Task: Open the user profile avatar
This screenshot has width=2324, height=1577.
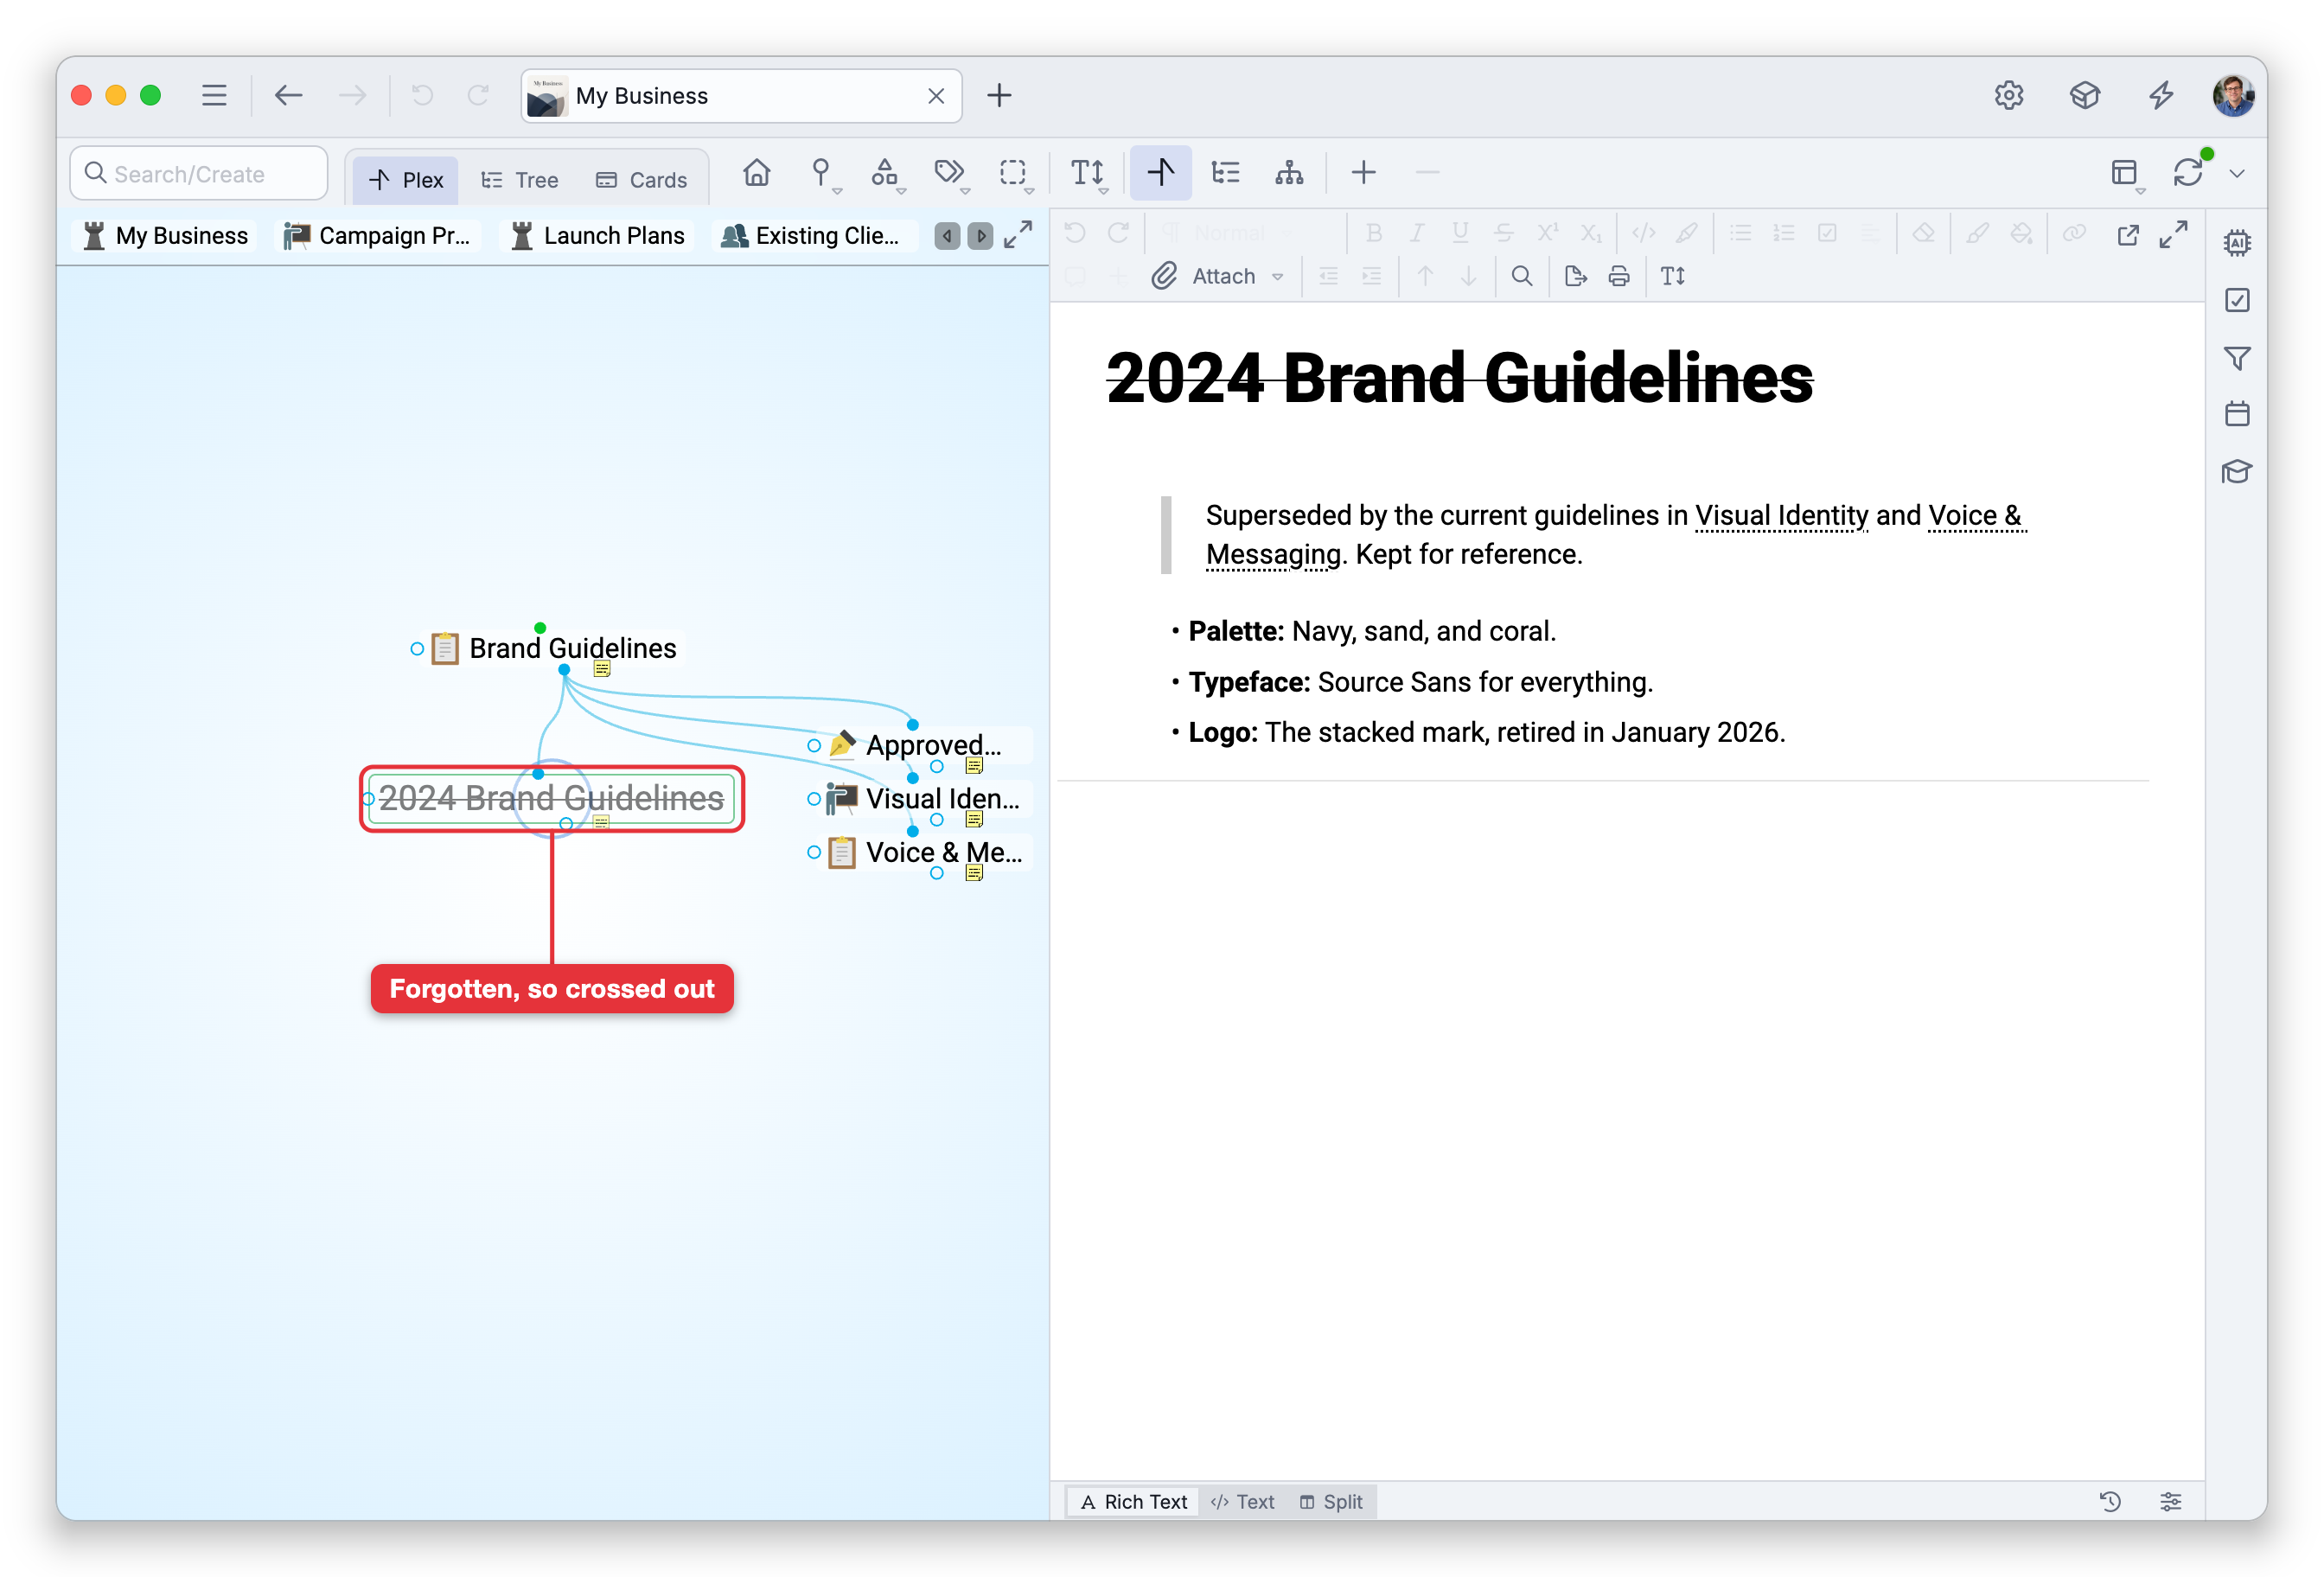Action: tap(2234, 95)
